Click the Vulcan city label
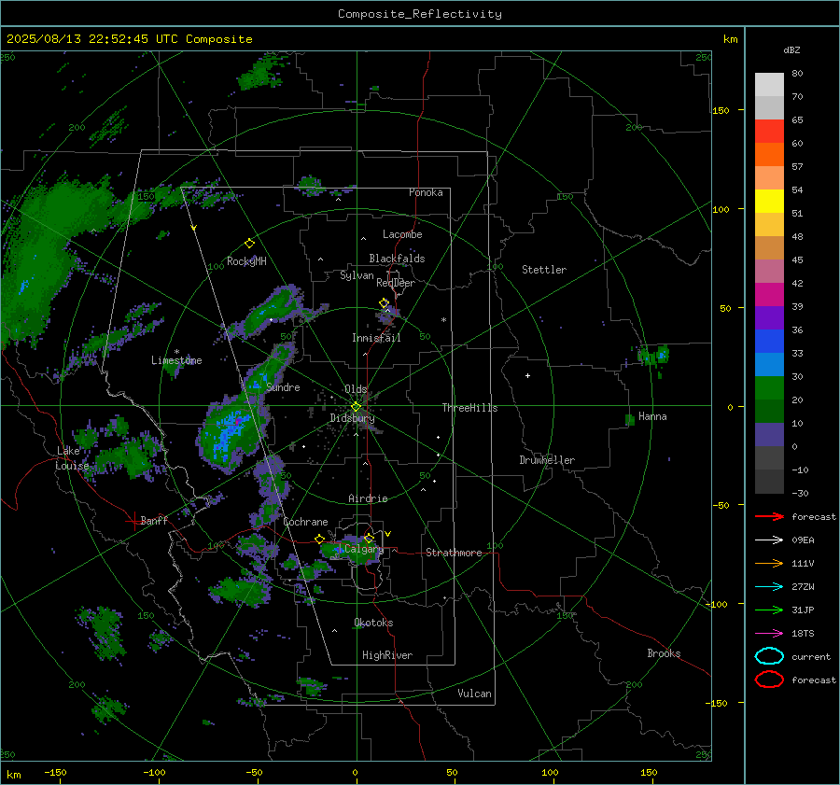 [475, 694]
